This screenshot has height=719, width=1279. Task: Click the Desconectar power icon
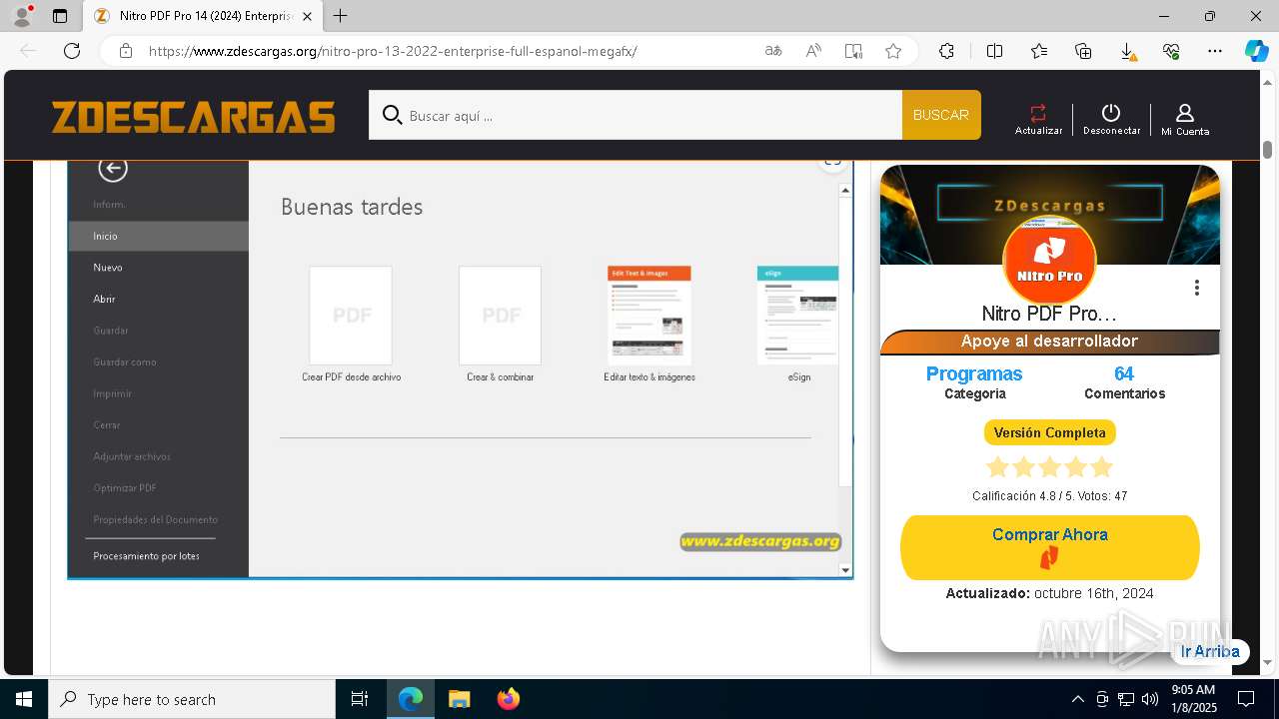tap(1111, 119)
